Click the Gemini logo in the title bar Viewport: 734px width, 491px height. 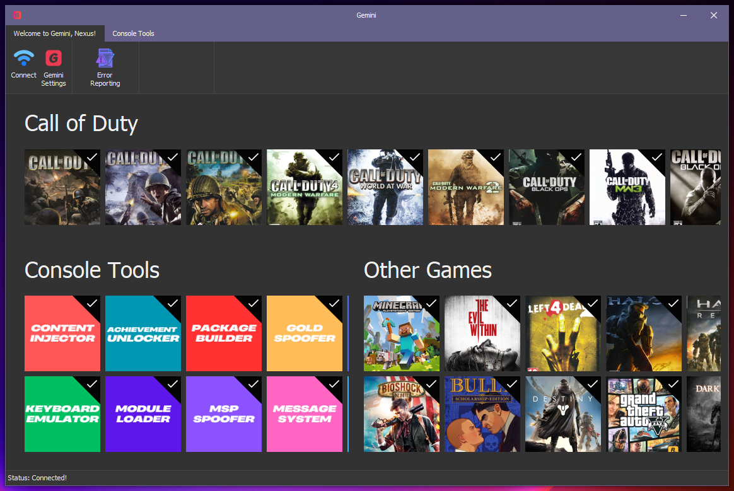click(x=16, y=14)
